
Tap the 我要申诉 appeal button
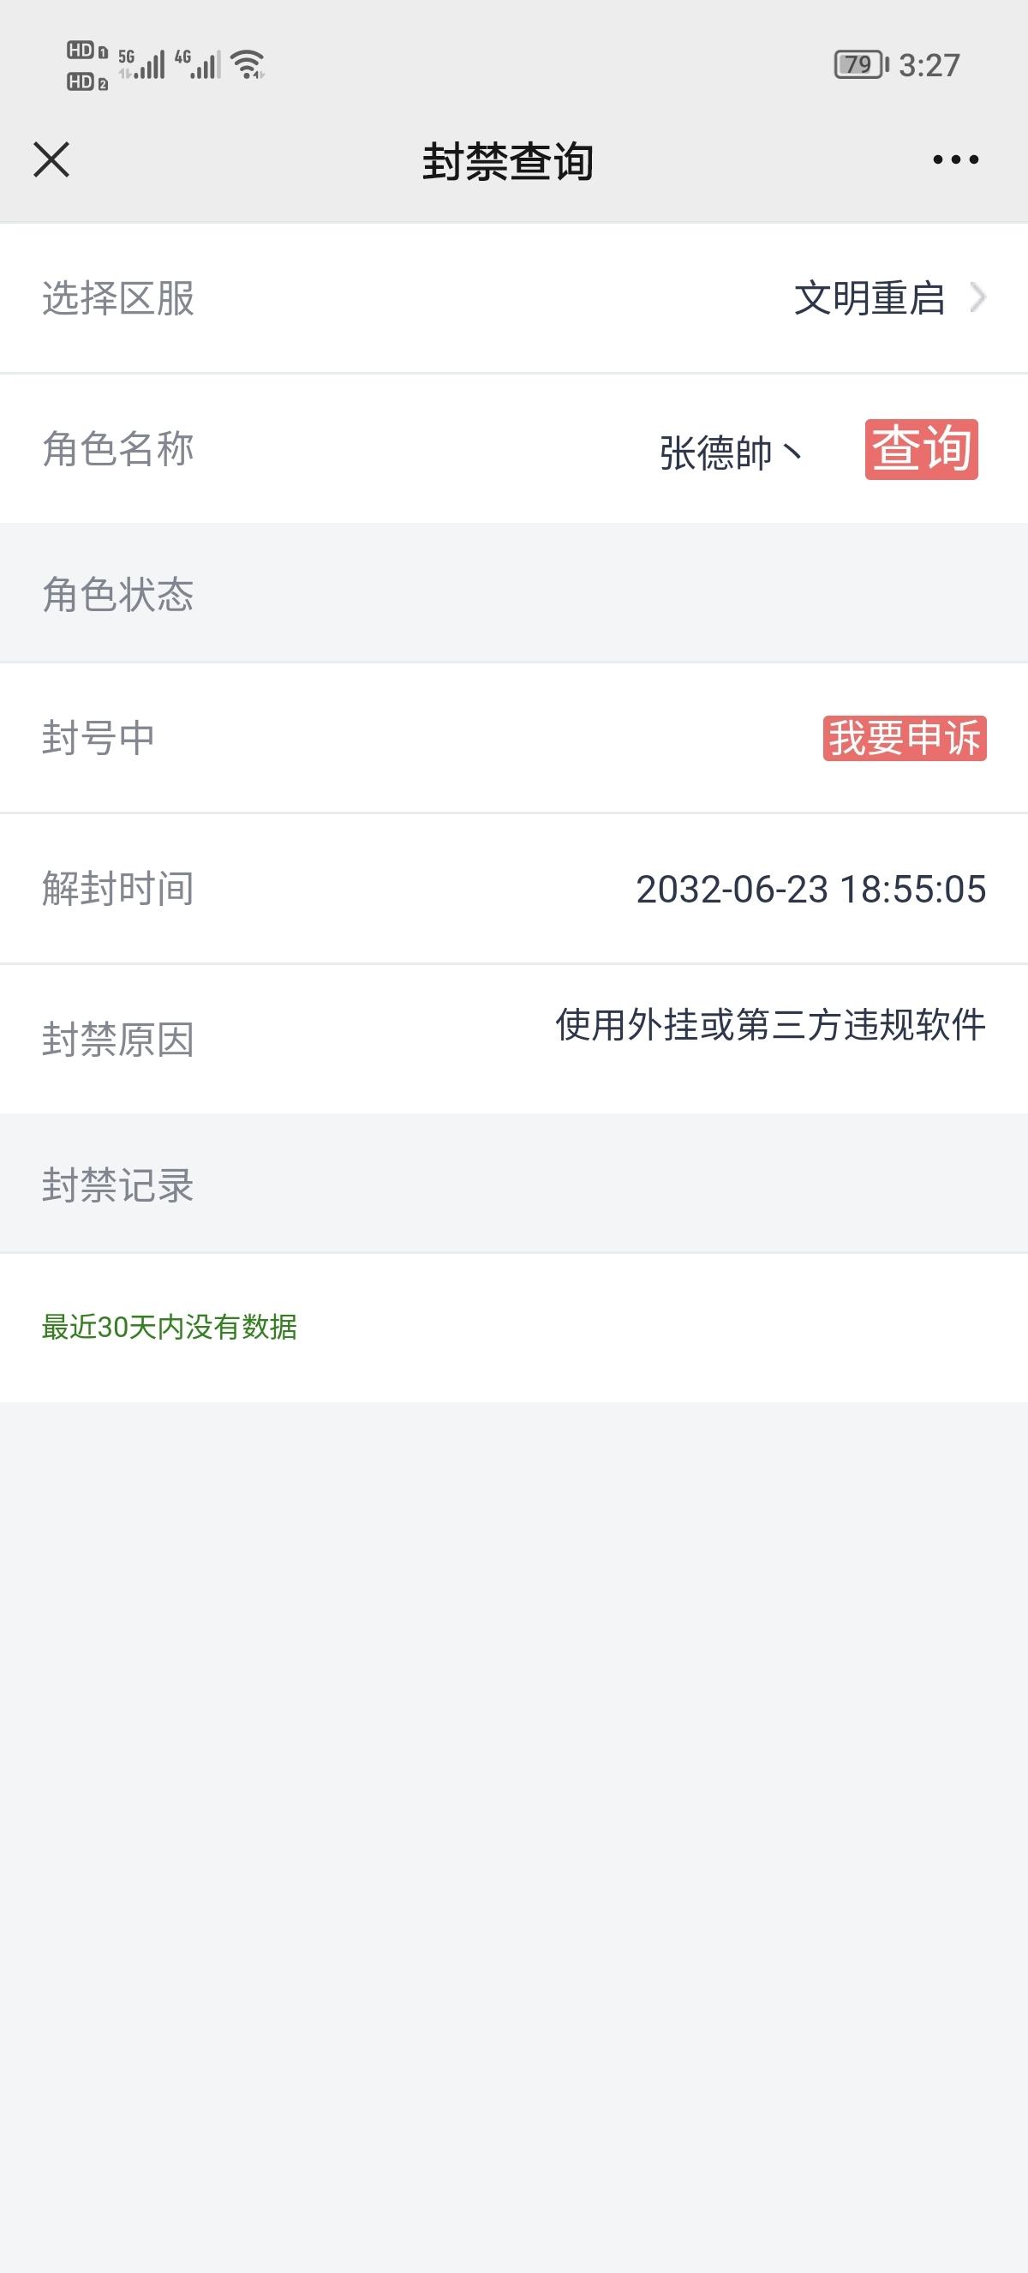905,738
